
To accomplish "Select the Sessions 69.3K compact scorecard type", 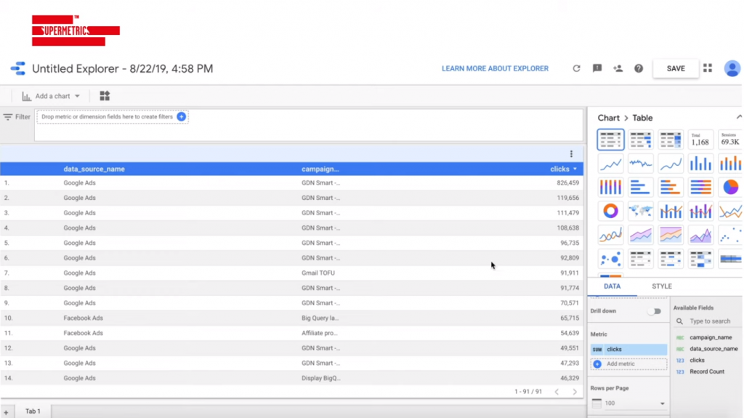I will coord(730,140).
